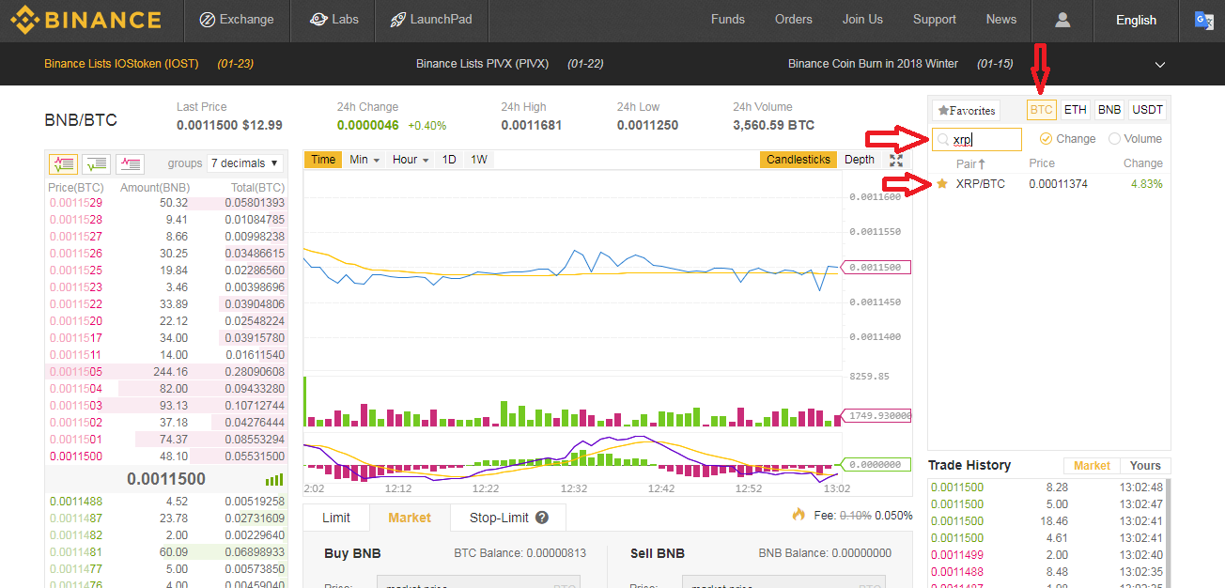Open the Labs page
The width and height of the screenshot is (1225, 588).
coord(333,19)
